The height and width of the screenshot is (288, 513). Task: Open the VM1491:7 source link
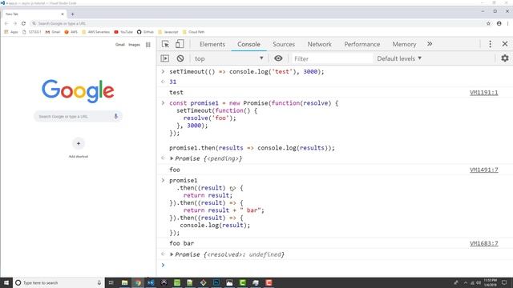483,170
